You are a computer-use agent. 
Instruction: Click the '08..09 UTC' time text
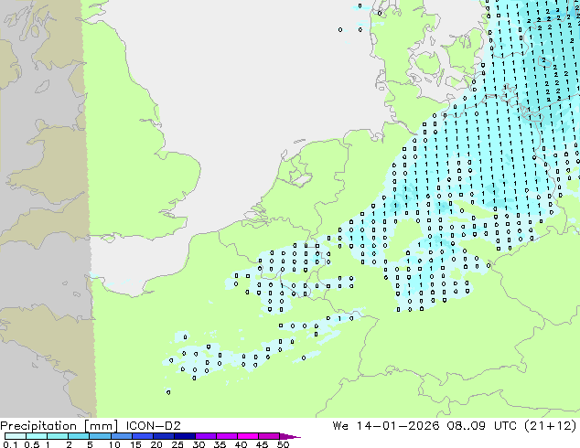483,426
